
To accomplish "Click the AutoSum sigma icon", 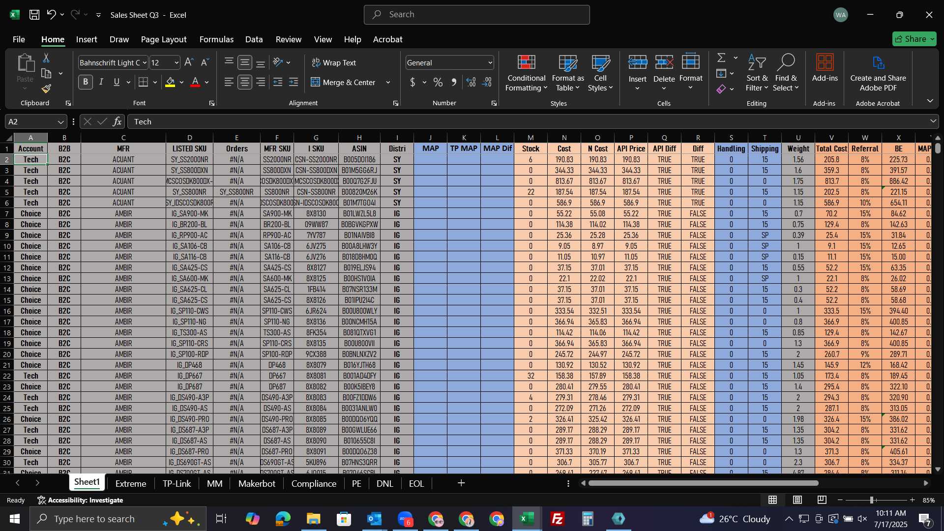I will (721, 58).
